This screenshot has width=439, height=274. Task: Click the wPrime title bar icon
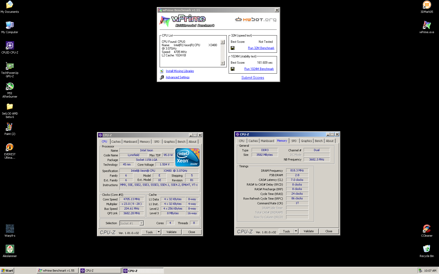(160, 10)
